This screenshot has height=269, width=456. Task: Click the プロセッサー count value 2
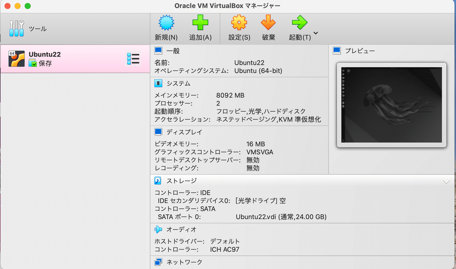[218, 103]
